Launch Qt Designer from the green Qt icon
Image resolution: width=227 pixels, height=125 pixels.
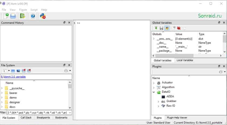pyautogui.click(x=23, y=16)
